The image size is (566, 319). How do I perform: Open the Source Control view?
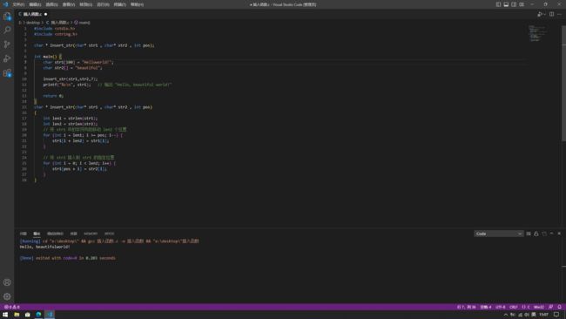(x=7, y=44)
